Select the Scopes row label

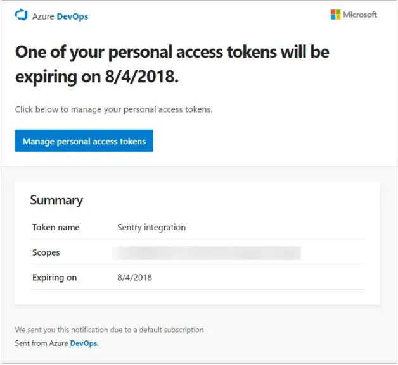coord(46,252)
